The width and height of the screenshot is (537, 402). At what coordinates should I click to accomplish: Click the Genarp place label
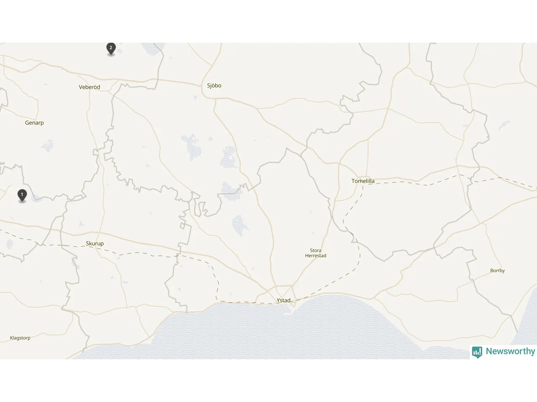(34, 123)
